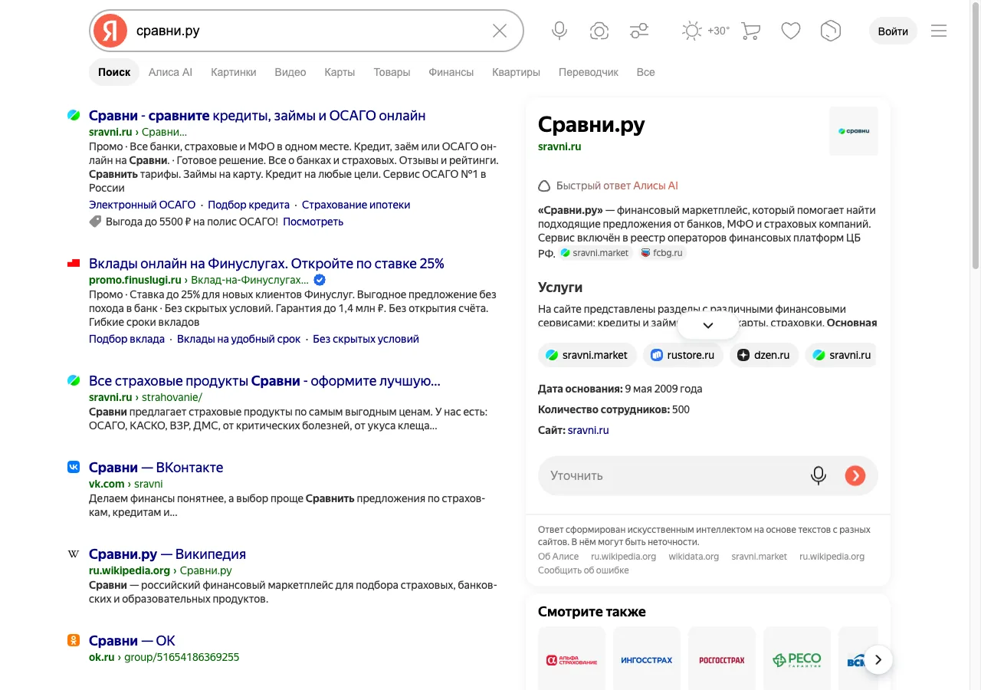This screenshot has width=981, height=690.
Task: Open sravni.ru chip button
Action: [842, 355]
